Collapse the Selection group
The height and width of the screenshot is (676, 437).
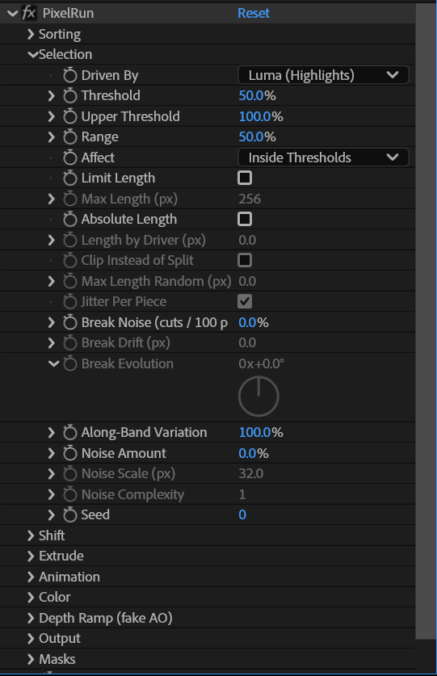pos(32,54)
